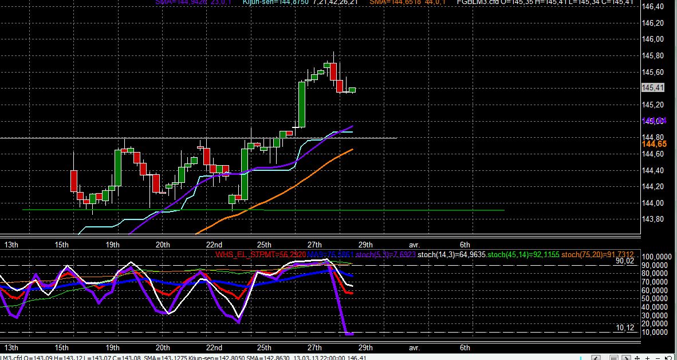The height and width of the screenshot is (360, 677).
Task: Click the chart move crosshair icon
Action: pyautogui.click(x=637, y=358)
